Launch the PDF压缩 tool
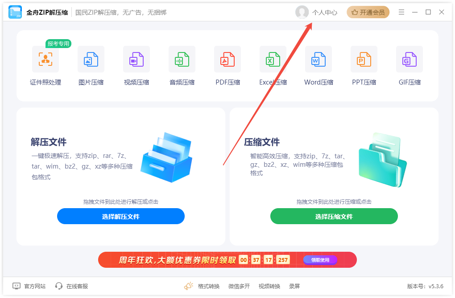The height and width of the screenshot is (298, 455). click(227, 59)
